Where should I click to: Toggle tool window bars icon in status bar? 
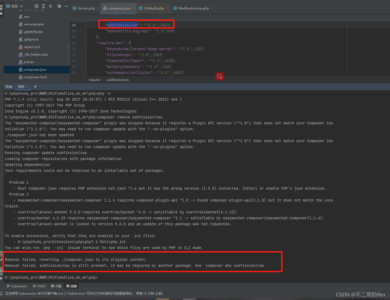[x=1, y=294]
